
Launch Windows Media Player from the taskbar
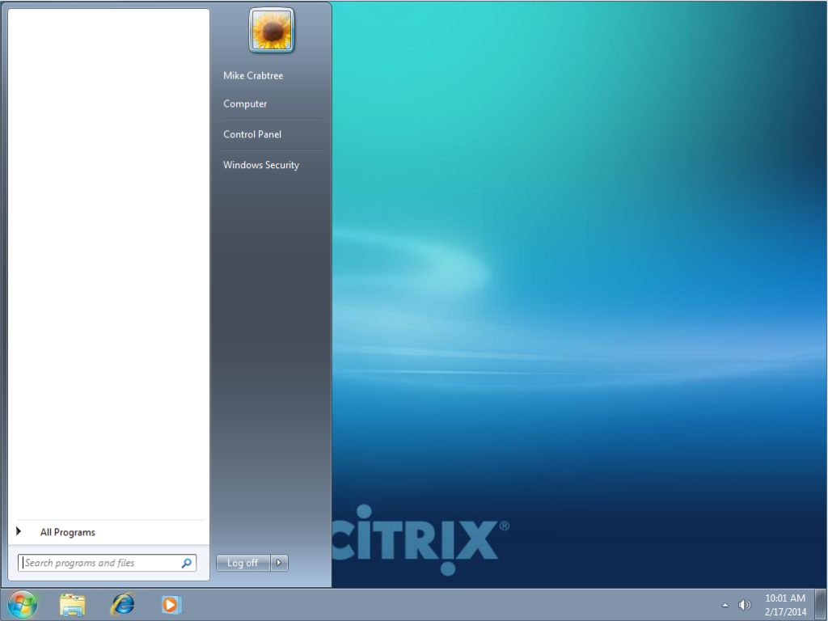point(171,604)
